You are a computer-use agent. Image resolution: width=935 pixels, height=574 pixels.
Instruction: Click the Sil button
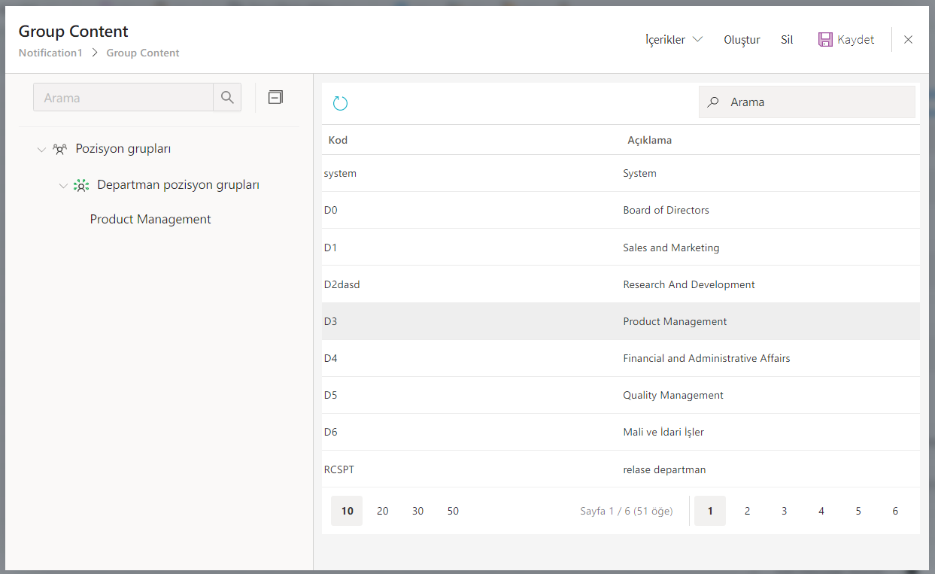point(787,40)
